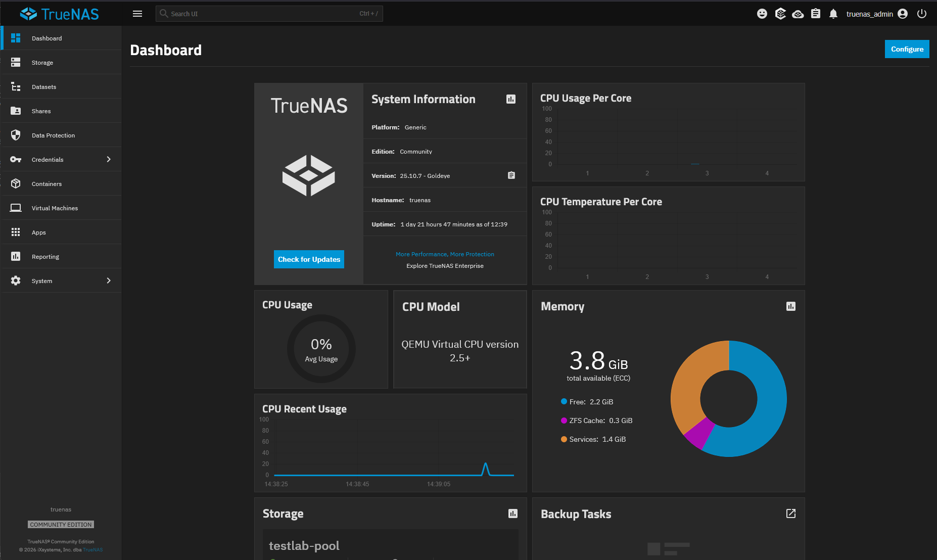Screen dimensions: 937x560
Task: Open Reporting menu item
Action: click(61, 256)
